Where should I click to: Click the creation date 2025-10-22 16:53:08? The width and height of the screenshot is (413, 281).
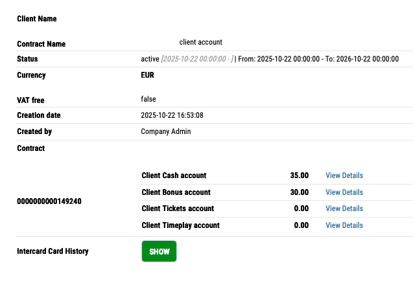[172, 115]
